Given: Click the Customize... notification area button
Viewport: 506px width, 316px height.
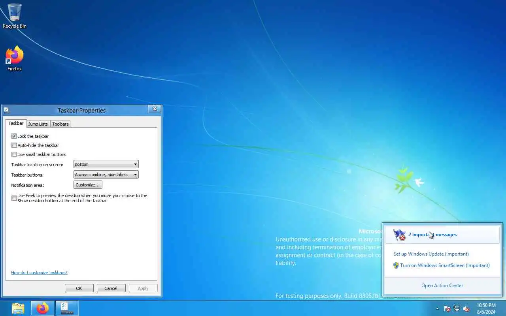Looking at the screenshot, I should [88, 185].
